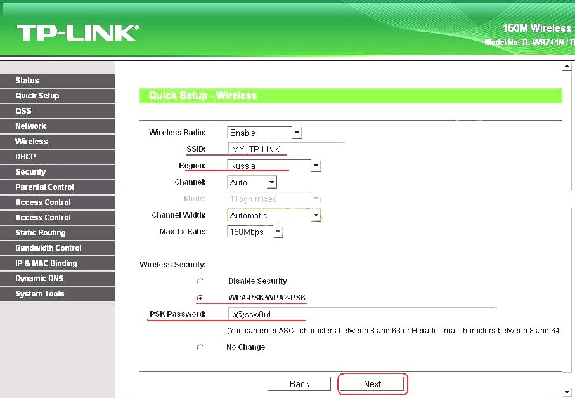Click the SSID input field
The height and width of the screenshot is (398, 575).
point(286,149)
